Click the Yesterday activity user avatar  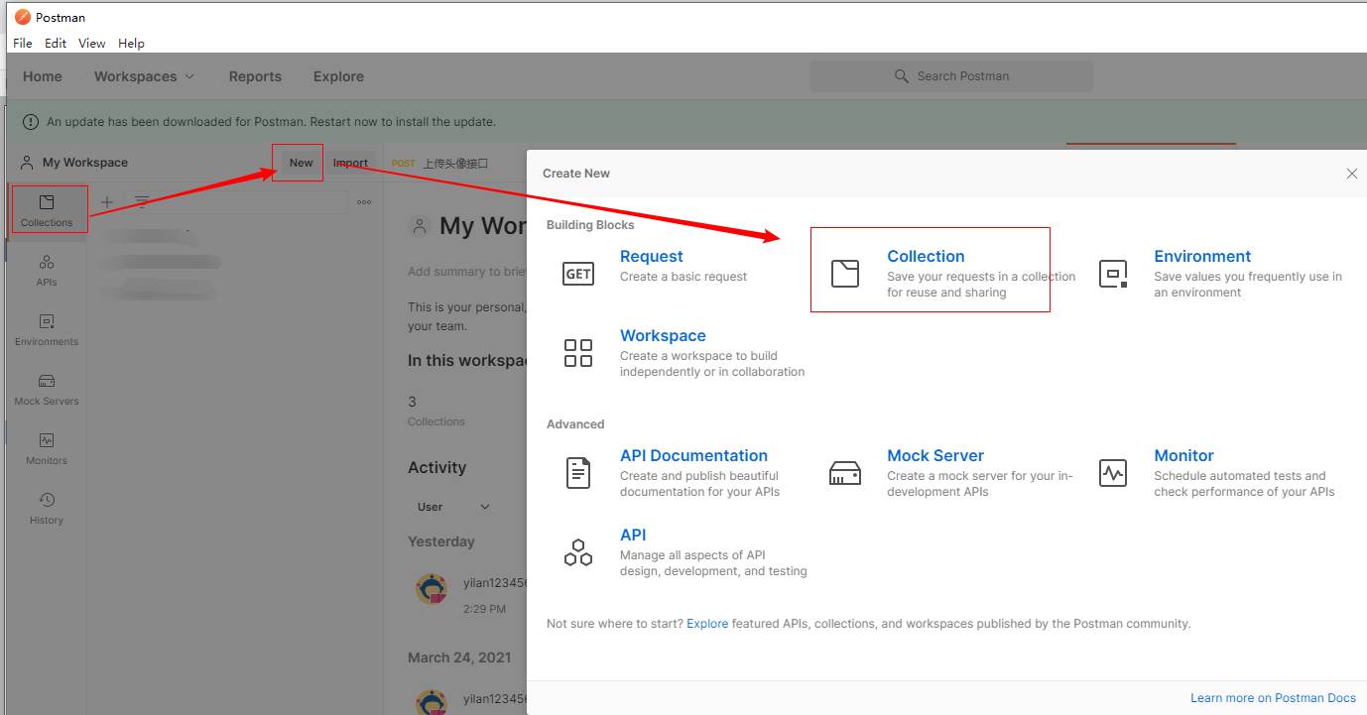pyautogui.click(x=432, y=590)
